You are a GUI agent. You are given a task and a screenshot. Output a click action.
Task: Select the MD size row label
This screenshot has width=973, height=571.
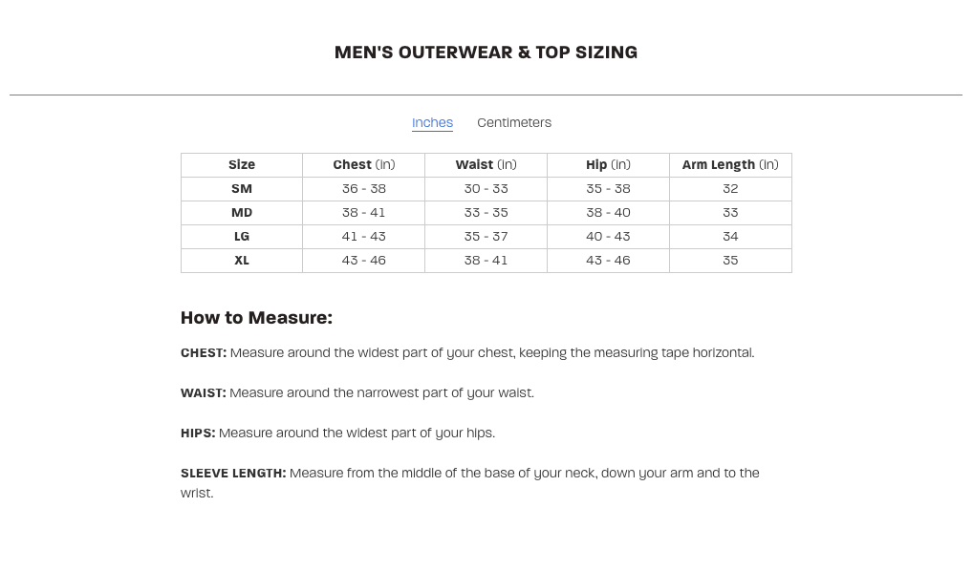click(242, 212)
